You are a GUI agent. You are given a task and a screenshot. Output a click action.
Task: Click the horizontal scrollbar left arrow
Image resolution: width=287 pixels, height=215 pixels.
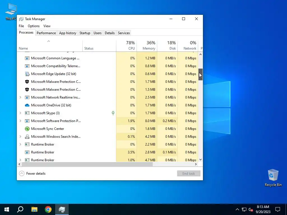point(19,164)
